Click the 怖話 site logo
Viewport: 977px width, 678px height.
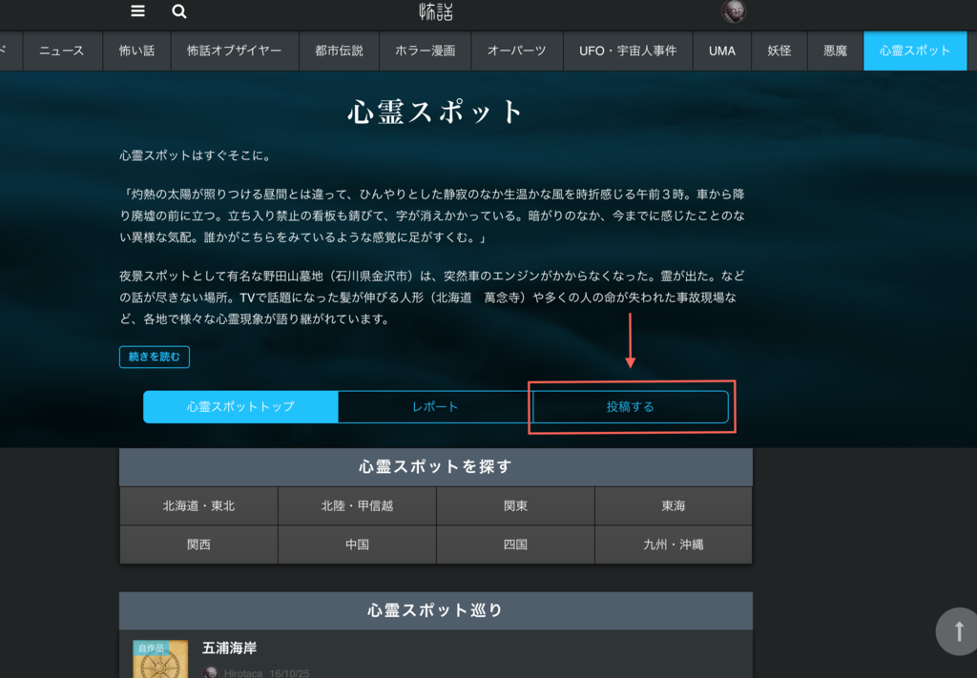point(434,12)
